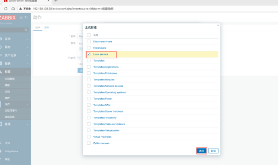Close the 主机群组 dialog with the X
This screenshot has height=165, width=278.
(x=218, y=26)
